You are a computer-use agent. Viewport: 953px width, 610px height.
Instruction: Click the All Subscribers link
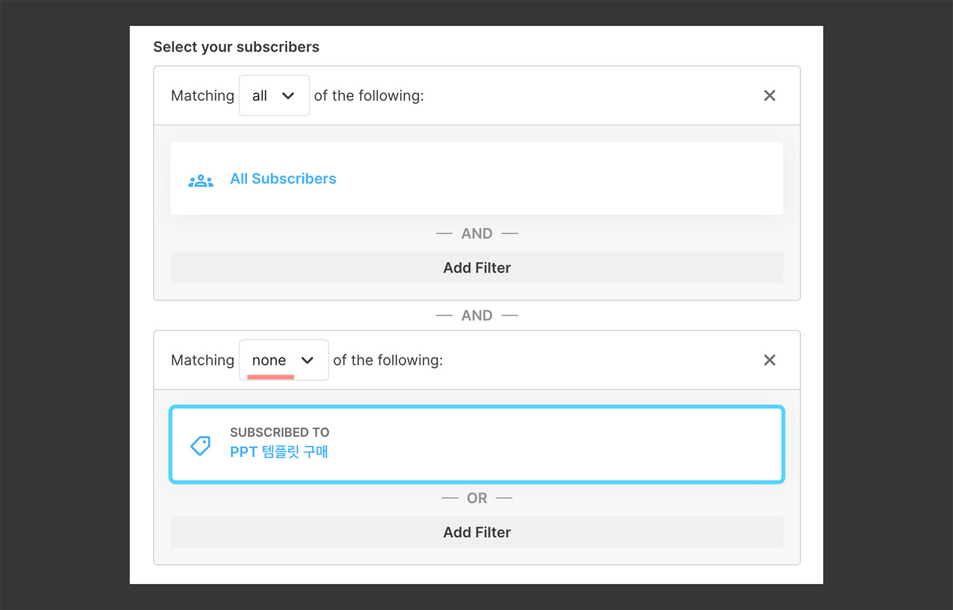click(283, 179)
